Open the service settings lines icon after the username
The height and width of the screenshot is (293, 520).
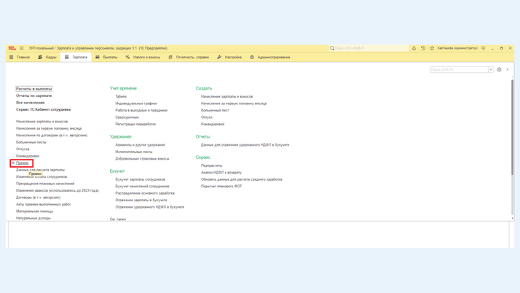[483, 48]
